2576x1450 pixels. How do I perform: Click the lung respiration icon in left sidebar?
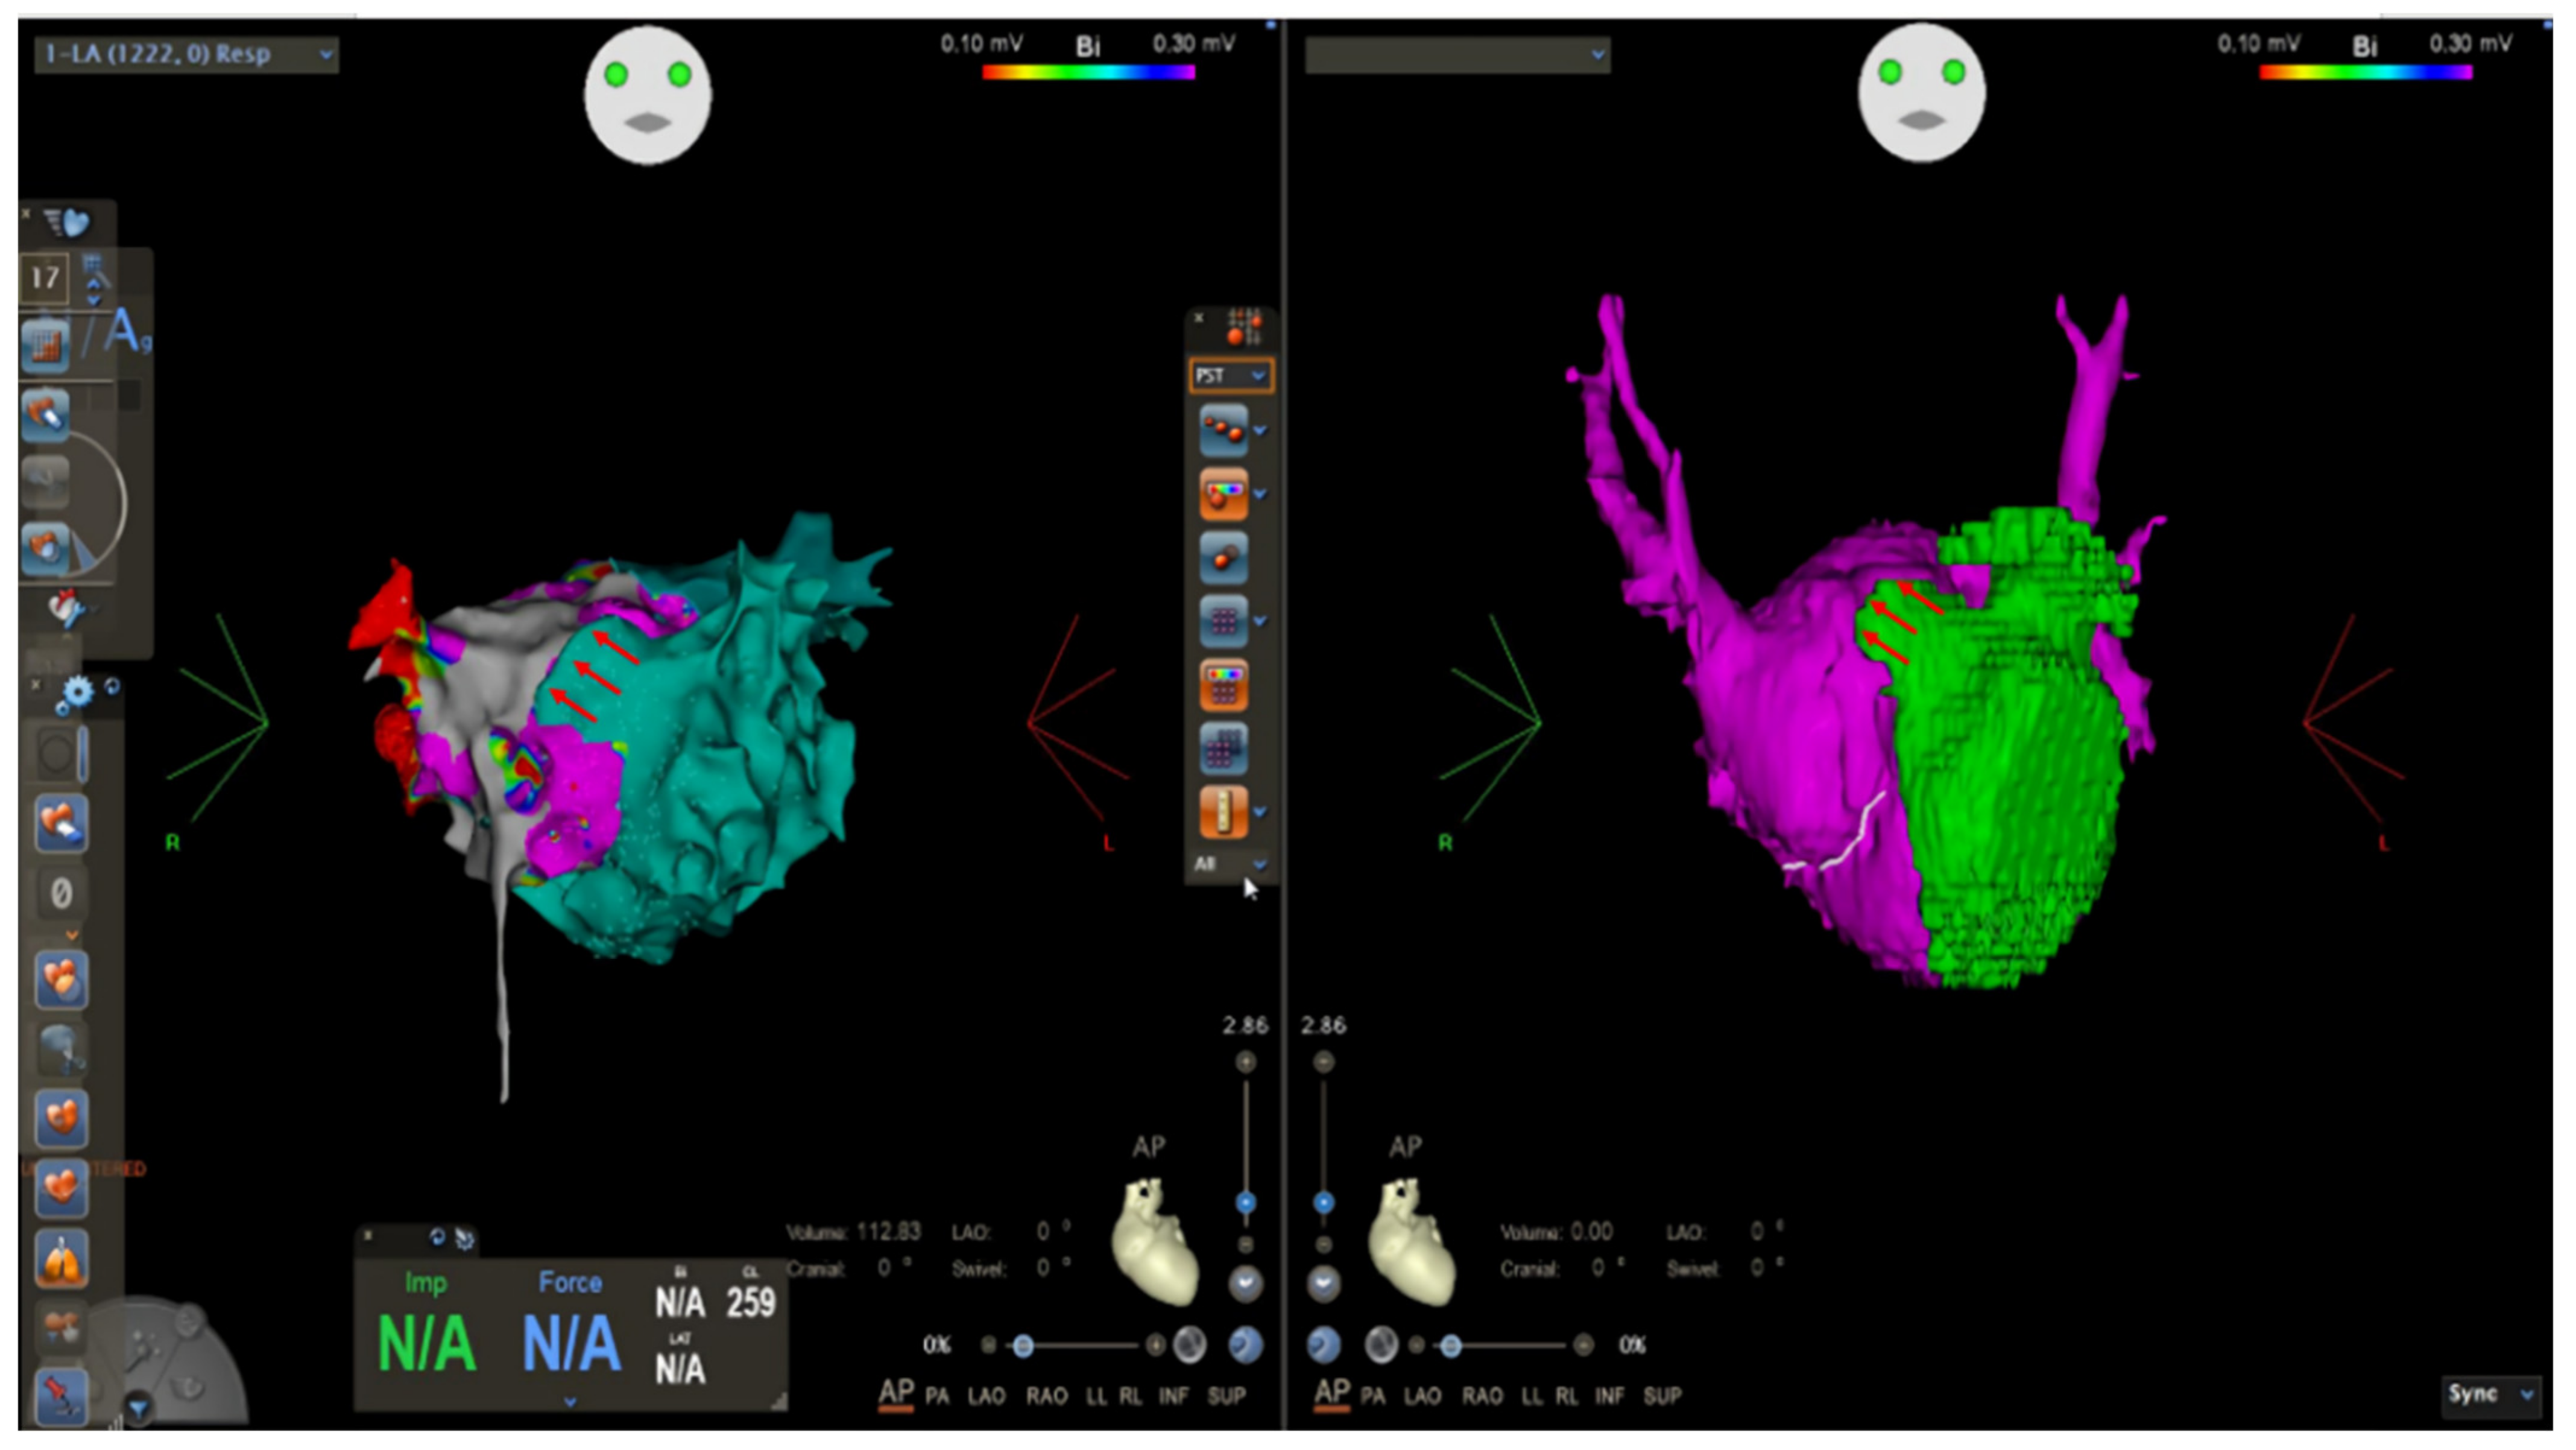click(x=61, y=1259)
